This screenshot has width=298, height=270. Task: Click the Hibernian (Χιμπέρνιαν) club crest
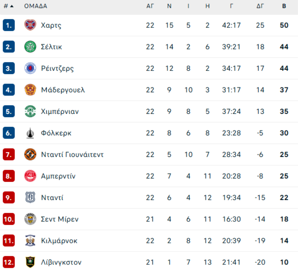pos(30,111)
